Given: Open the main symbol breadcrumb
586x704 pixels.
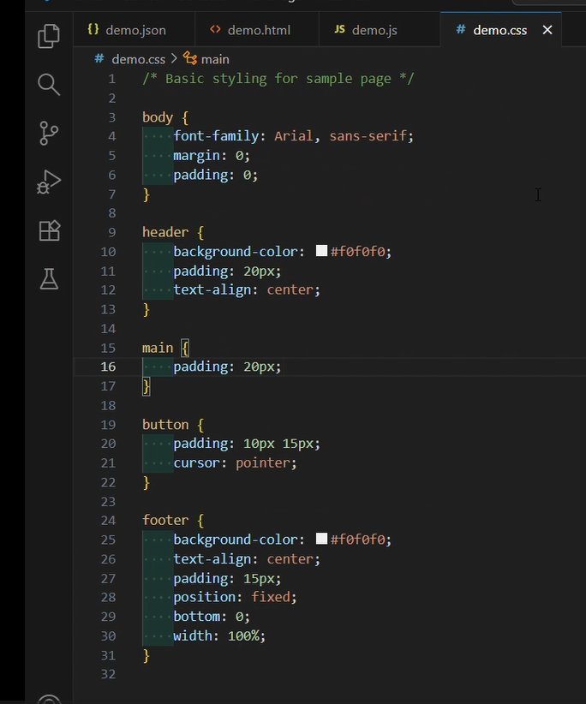Looking at the screenshot, I should pyautogui.click(x=214, y=59).
